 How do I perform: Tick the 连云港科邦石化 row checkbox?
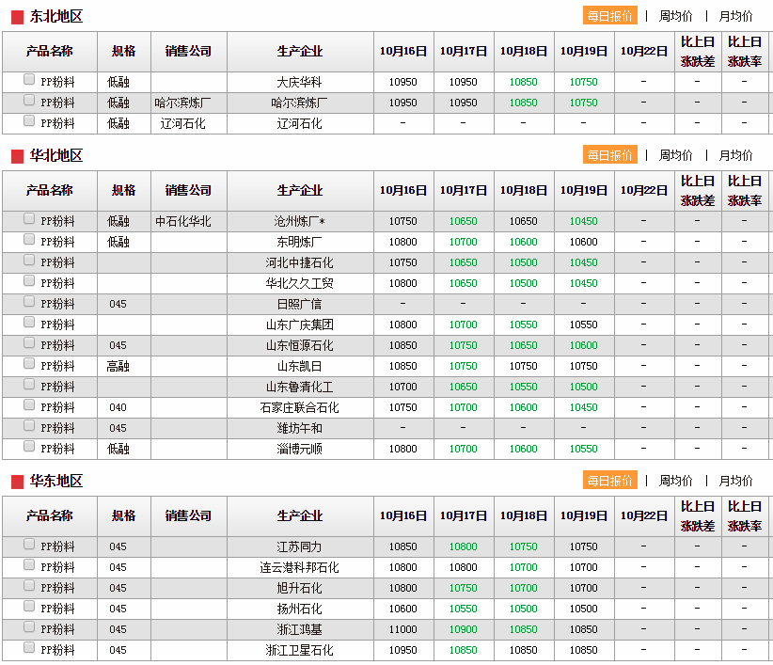29,564
